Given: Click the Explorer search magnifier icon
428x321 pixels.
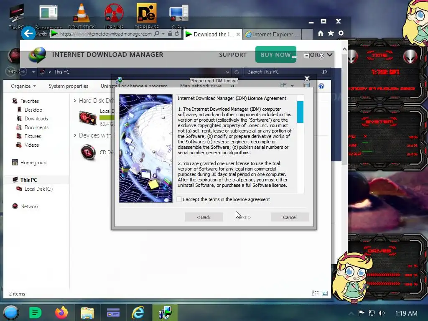Looking at the screenshot, I should [x=324, y=72].
